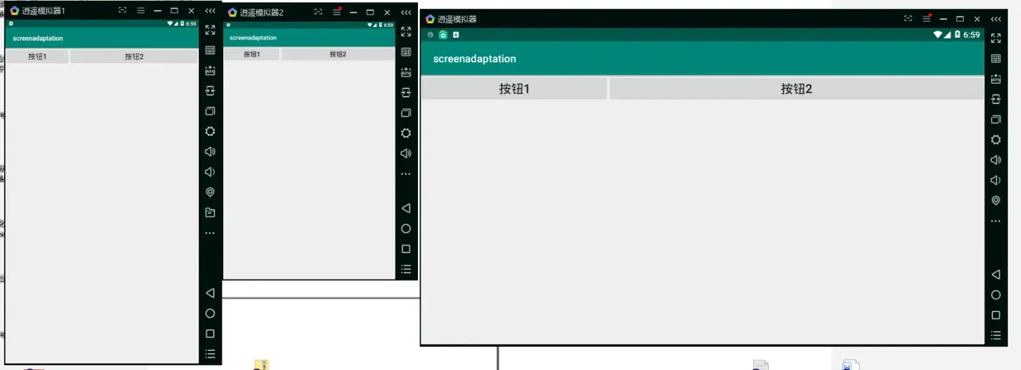Open settings gear in large 逍遥模拟器 sidebar
This screenshot has width=1021, height=370.
(x=996, y=140)
